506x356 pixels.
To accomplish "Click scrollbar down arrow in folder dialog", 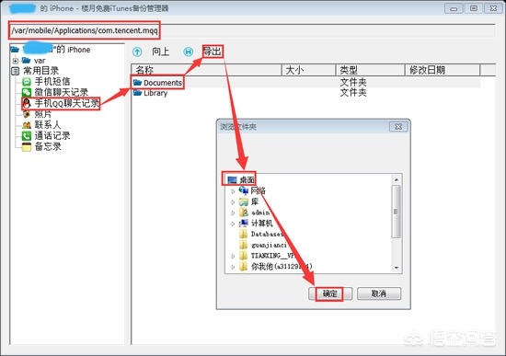I will (397, 268).
